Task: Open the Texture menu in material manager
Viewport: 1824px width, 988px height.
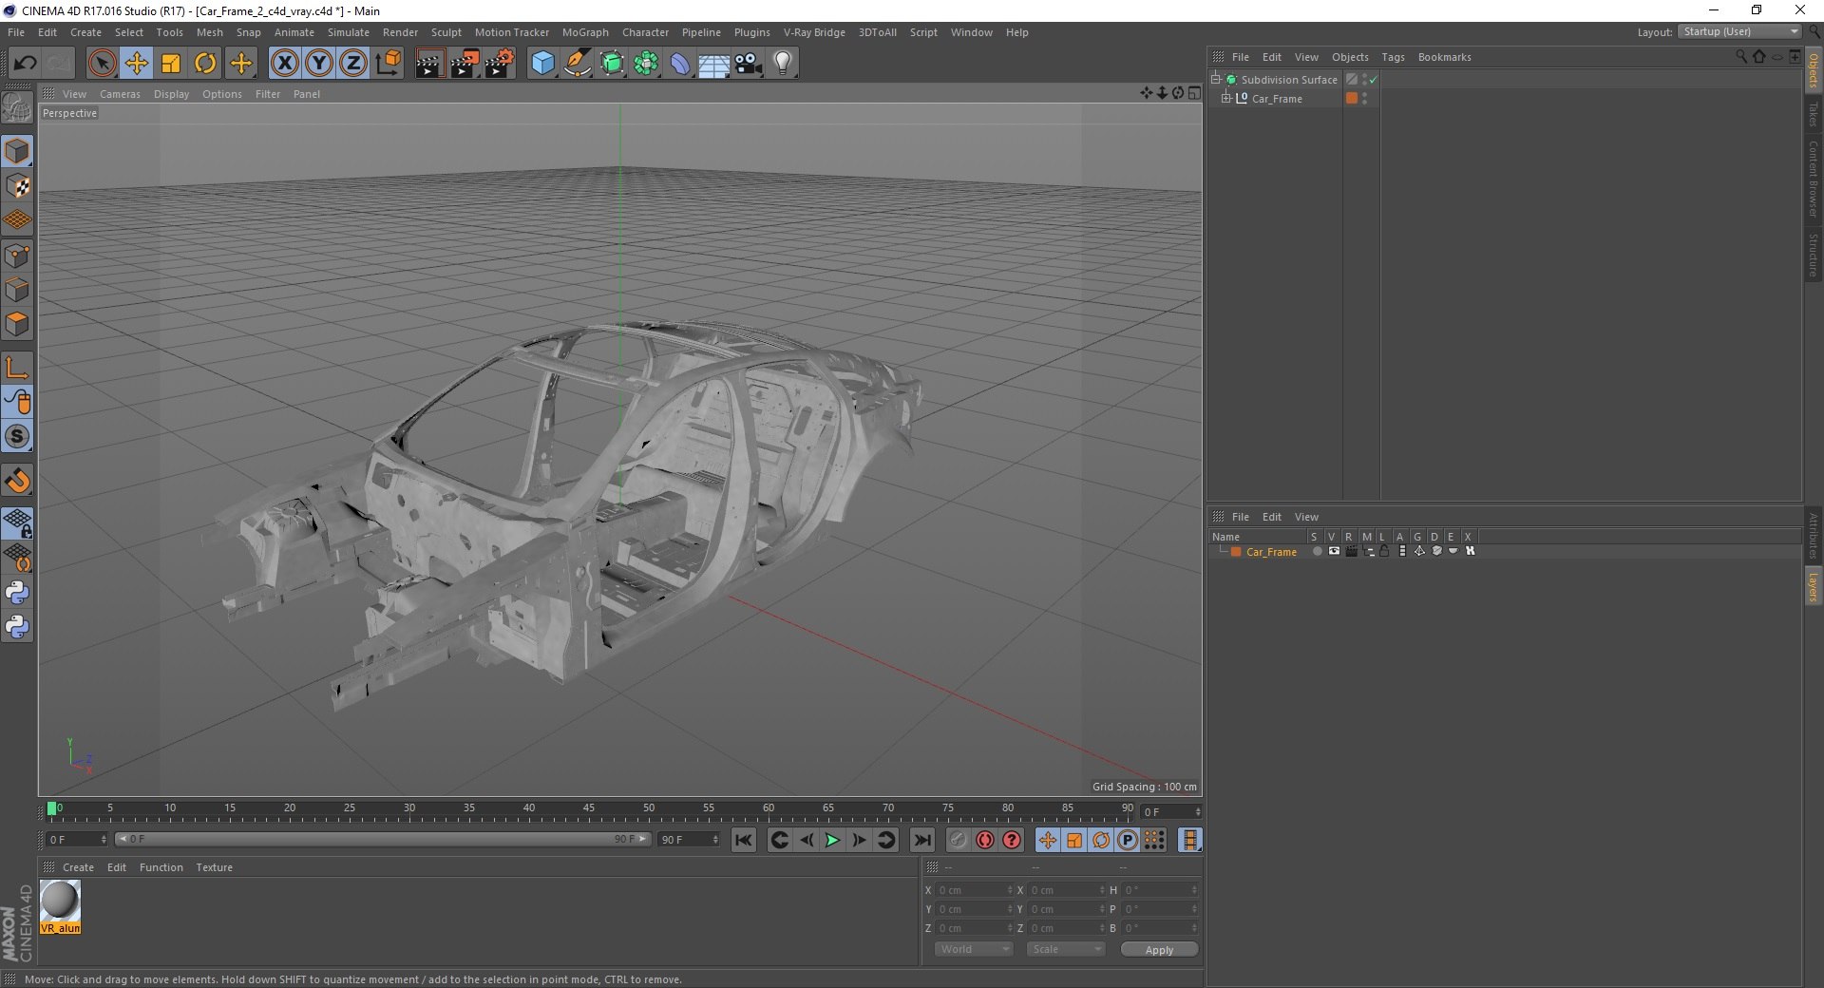Action: pos(214,867)
